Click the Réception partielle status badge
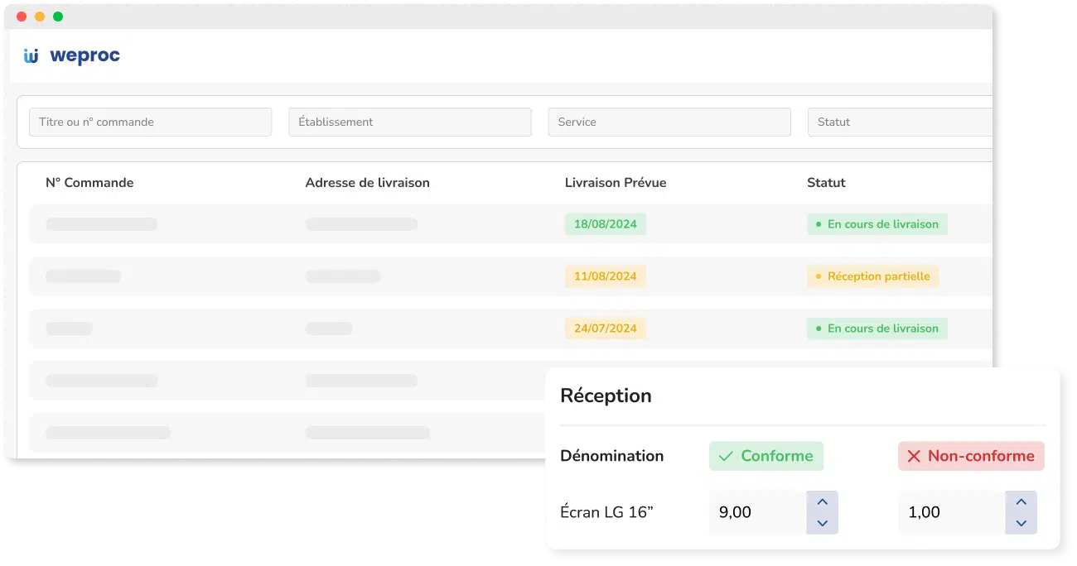The image size is (1077, 566). point(872,276)
